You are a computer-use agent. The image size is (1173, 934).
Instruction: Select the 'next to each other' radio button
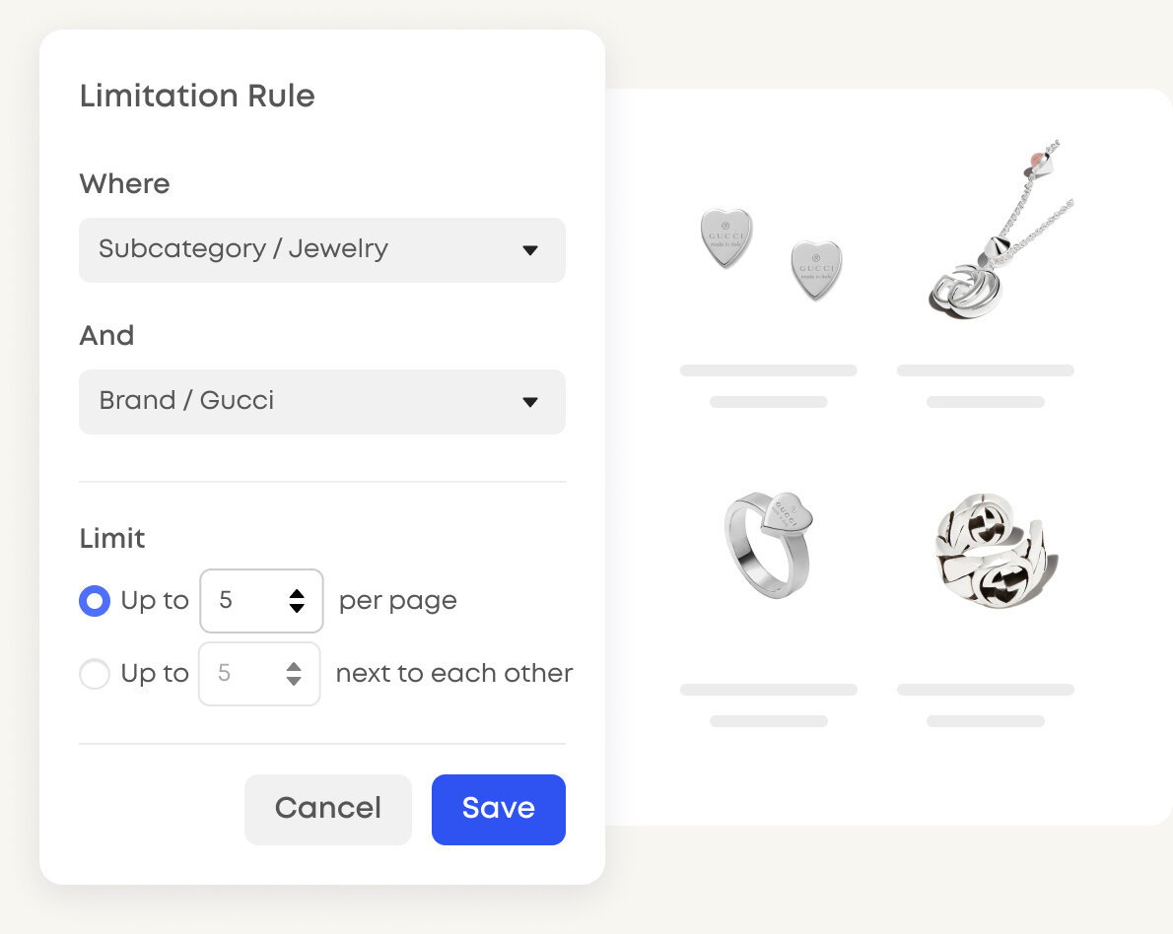coord(95,674)
